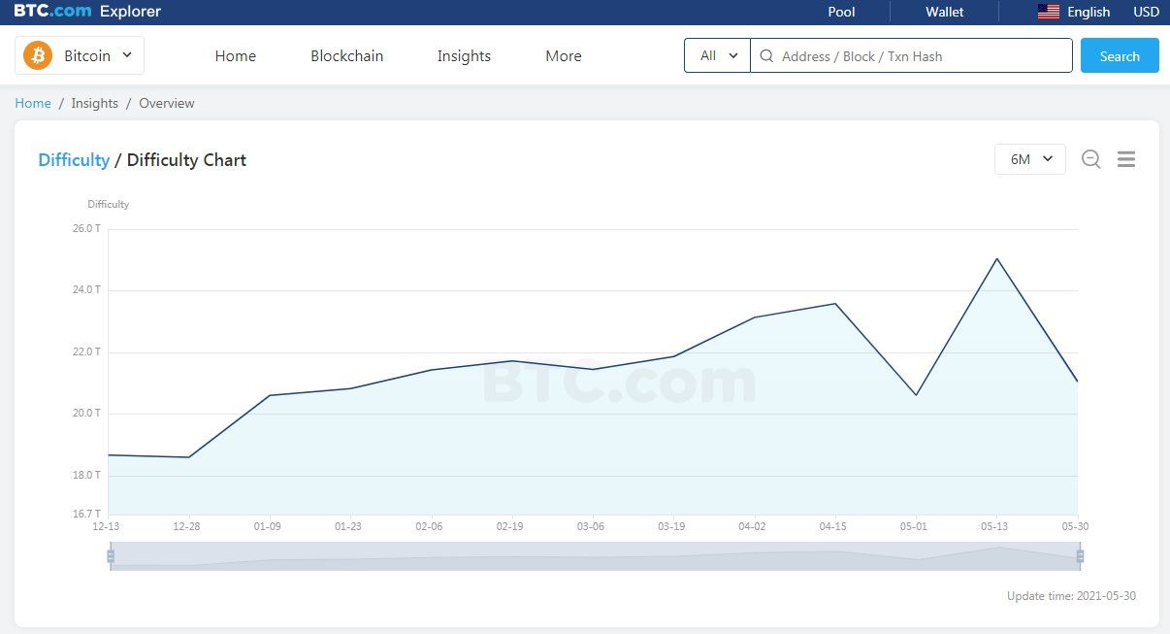Viewport: 1170px width, 634px height.
Task: Click the Update time 2021-05-30 text
Action: pyautogui.click(x=1071, y=596)
